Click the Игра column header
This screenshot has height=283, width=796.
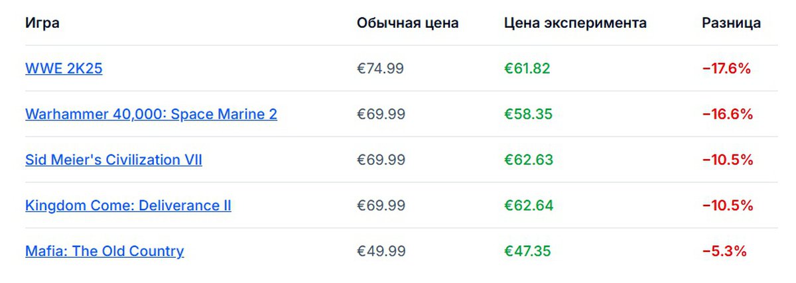42,23
